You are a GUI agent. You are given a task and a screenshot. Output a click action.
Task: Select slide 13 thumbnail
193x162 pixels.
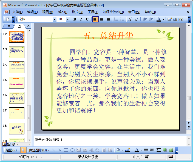point(17,52)
